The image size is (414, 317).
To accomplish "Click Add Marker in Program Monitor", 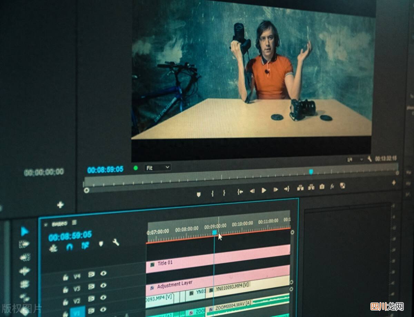I will pyautogui.click(x=199, y=195).
